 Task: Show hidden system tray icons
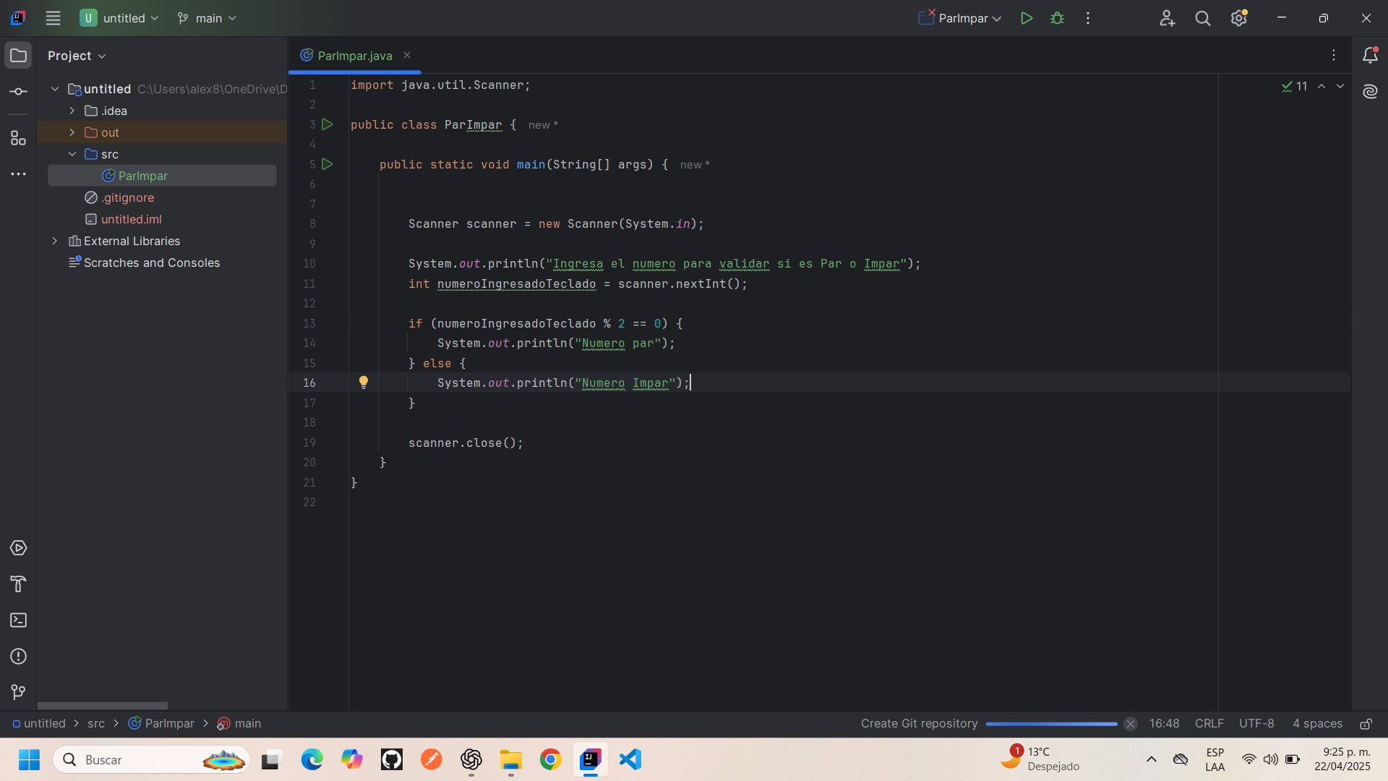click(x=1152, y=759)
